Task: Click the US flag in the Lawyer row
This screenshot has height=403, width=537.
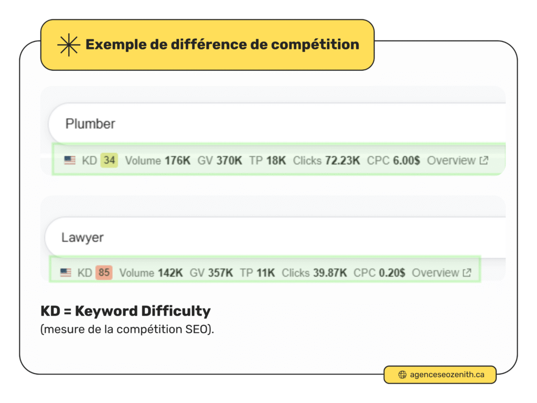Action: pyautogui.click(x=66, y=273)
